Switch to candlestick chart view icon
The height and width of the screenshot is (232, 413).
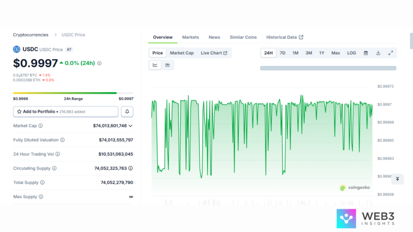point(167,65)
